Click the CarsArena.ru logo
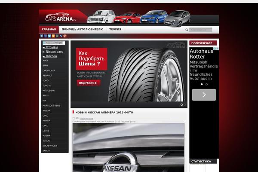 pyautogui.click(x=61, y=18)
